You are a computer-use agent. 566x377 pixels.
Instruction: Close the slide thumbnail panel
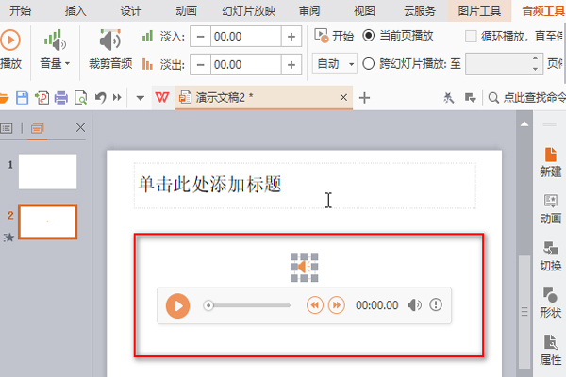tap(81, 128)
